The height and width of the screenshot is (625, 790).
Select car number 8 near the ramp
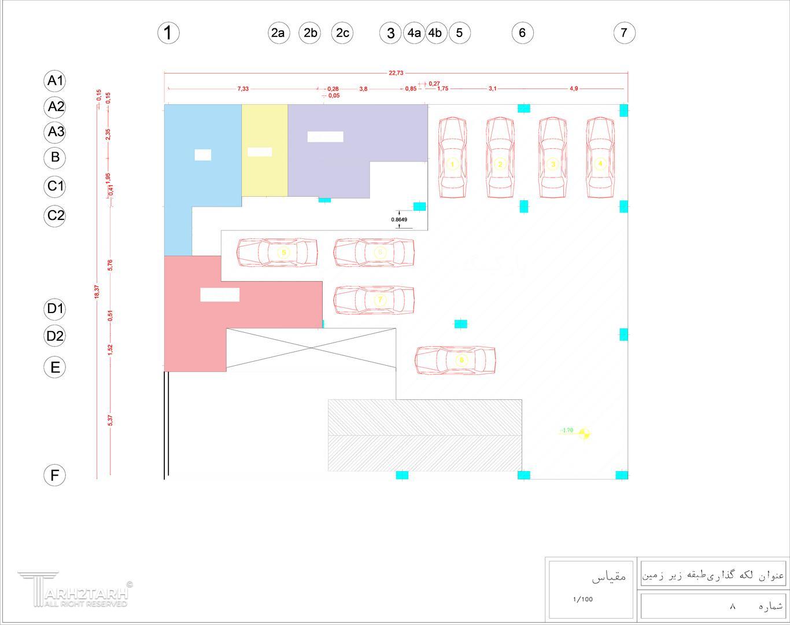[455, 360]
